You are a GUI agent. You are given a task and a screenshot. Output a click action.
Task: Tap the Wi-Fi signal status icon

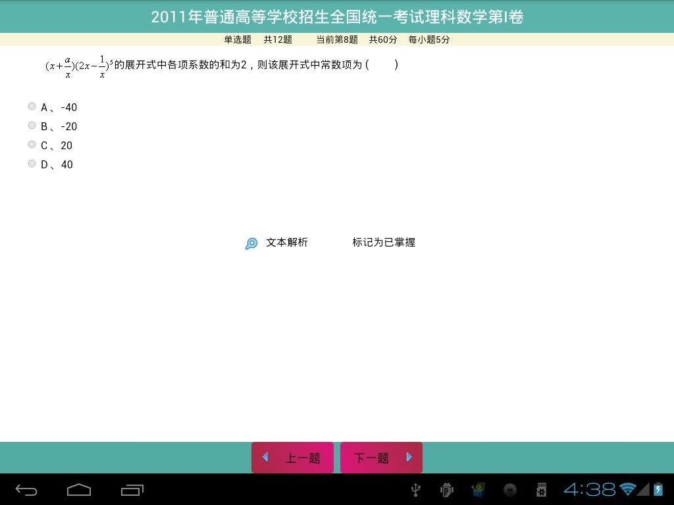(x=627, y=489)
